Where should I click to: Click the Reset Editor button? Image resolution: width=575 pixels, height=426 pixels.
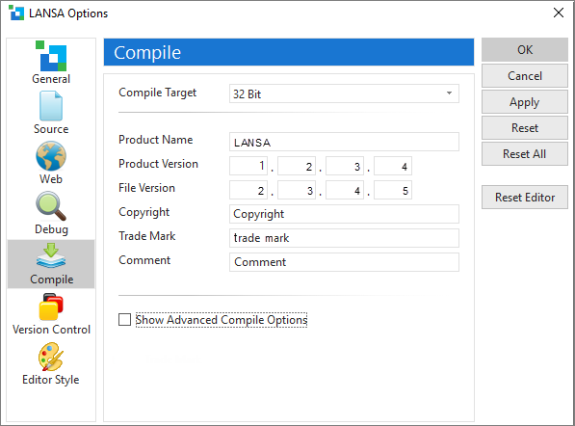click(x=525, y=197)
